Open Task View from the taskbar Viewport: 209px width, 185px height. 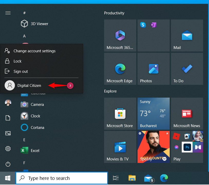(116, 178)
